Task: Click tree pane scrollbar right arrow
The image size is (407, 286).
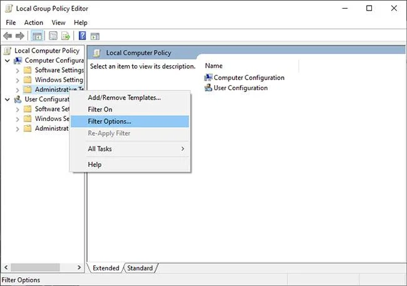Action: (79, 267)
